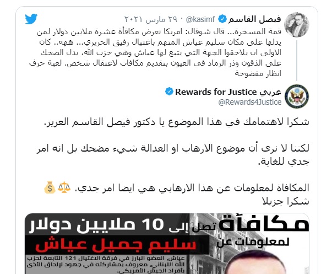This screenshot has height=274, width=321.
Task: Open the @kasimf handle link
Action: pos(200,19)
